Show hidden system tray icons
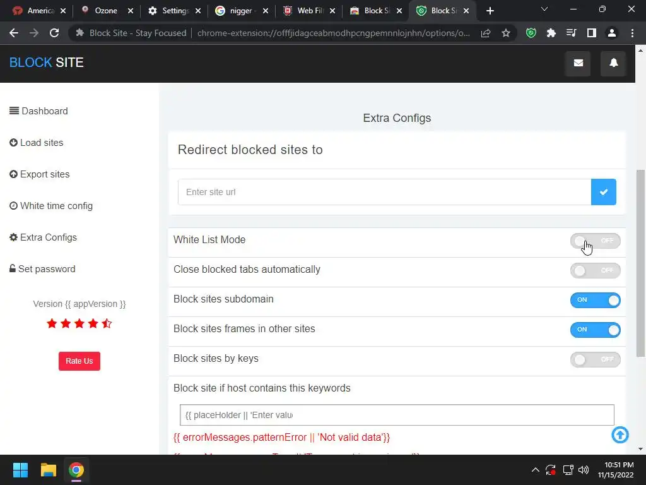The image size is (646, 485). pyautogui.click(x=535, y=470)
